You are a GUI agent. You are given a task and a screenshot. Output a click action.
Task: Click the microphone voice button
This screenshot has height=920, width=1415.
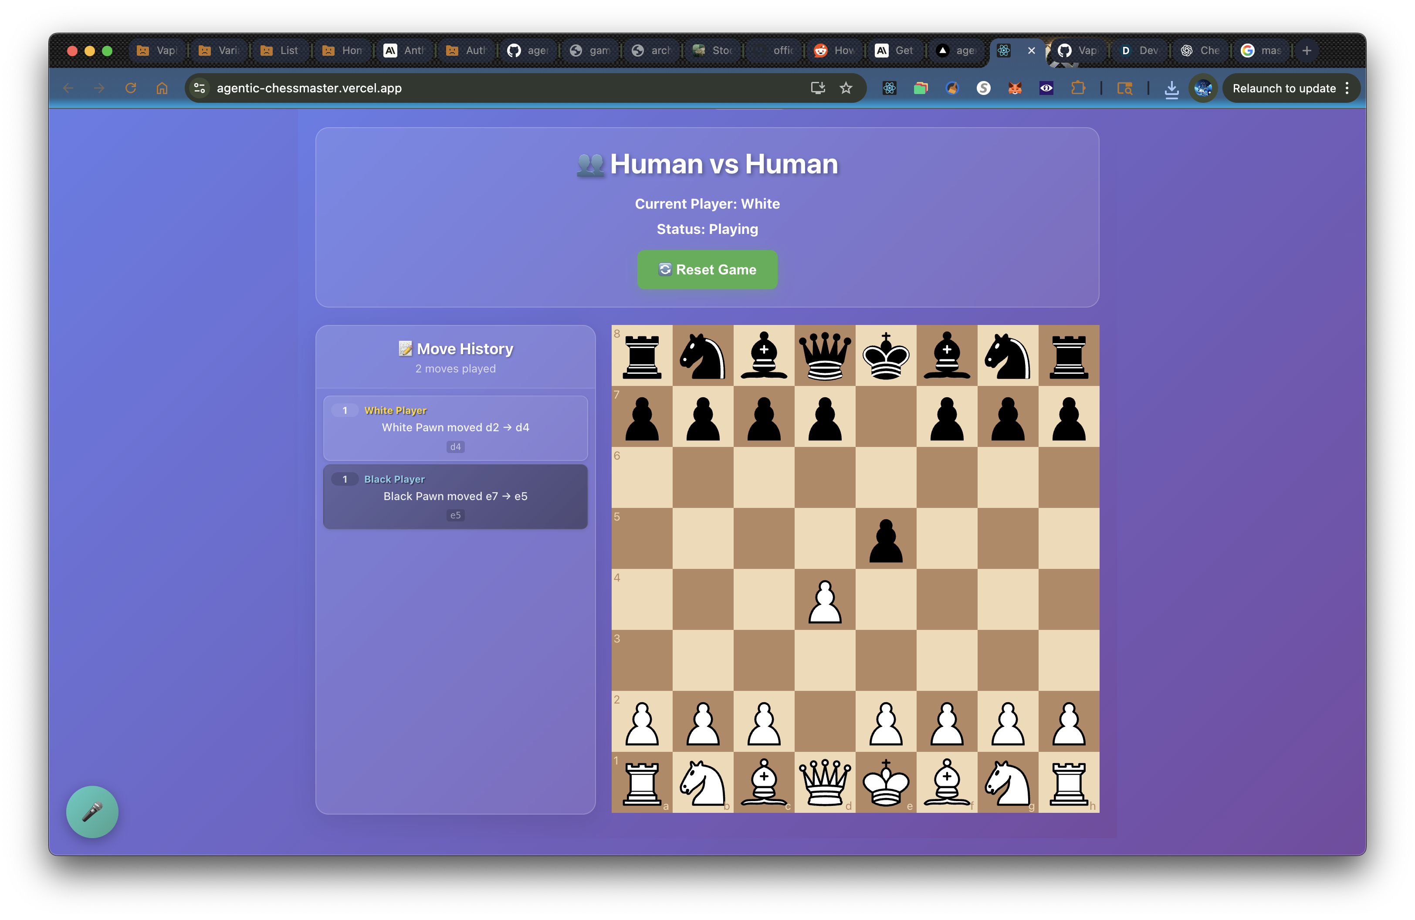pos(92,812)
